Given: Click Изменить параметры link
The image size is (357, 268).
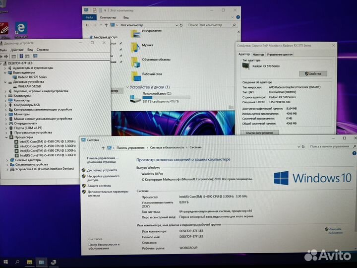Looking at the screenshot, I should (335, 231).
